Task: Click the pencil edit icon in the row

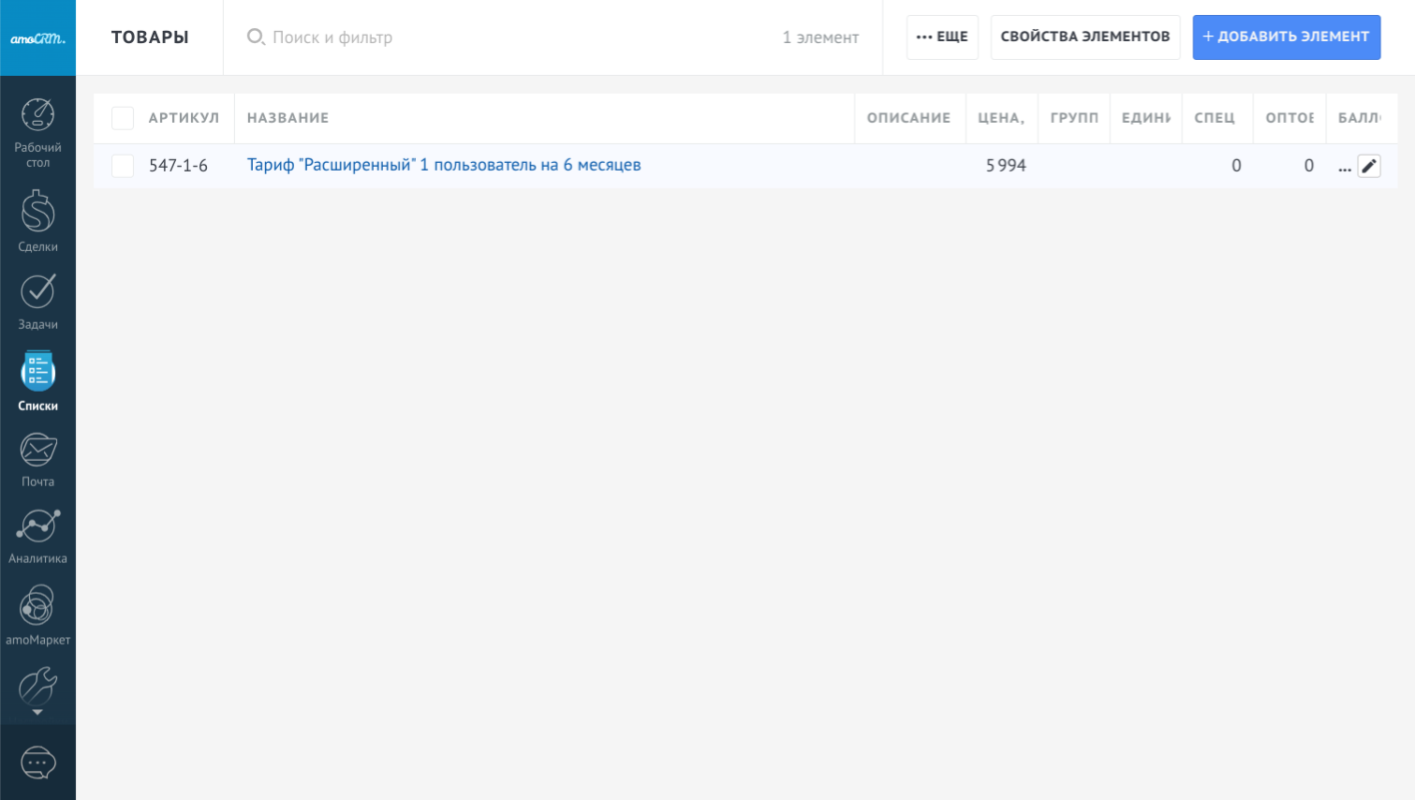Action: point(1369,166)
